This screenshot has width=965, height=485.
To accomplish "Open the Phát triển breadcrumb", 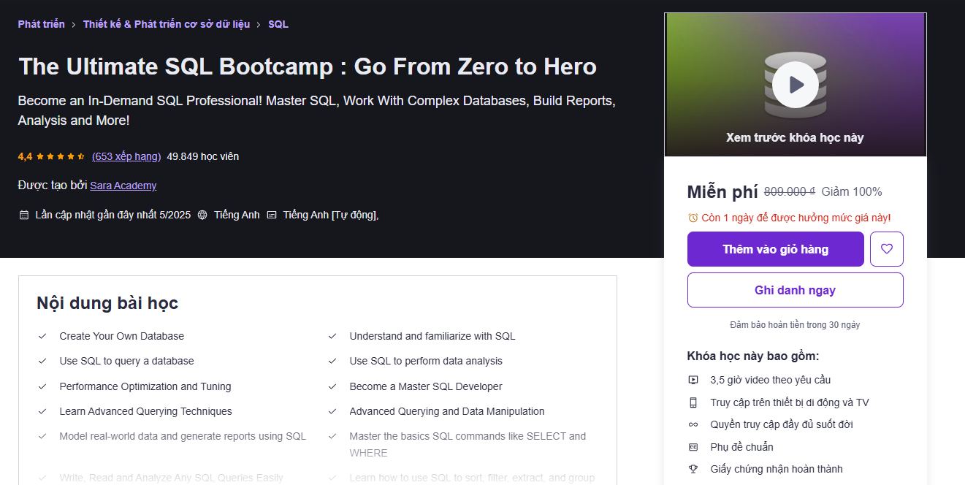I will 42,24.
